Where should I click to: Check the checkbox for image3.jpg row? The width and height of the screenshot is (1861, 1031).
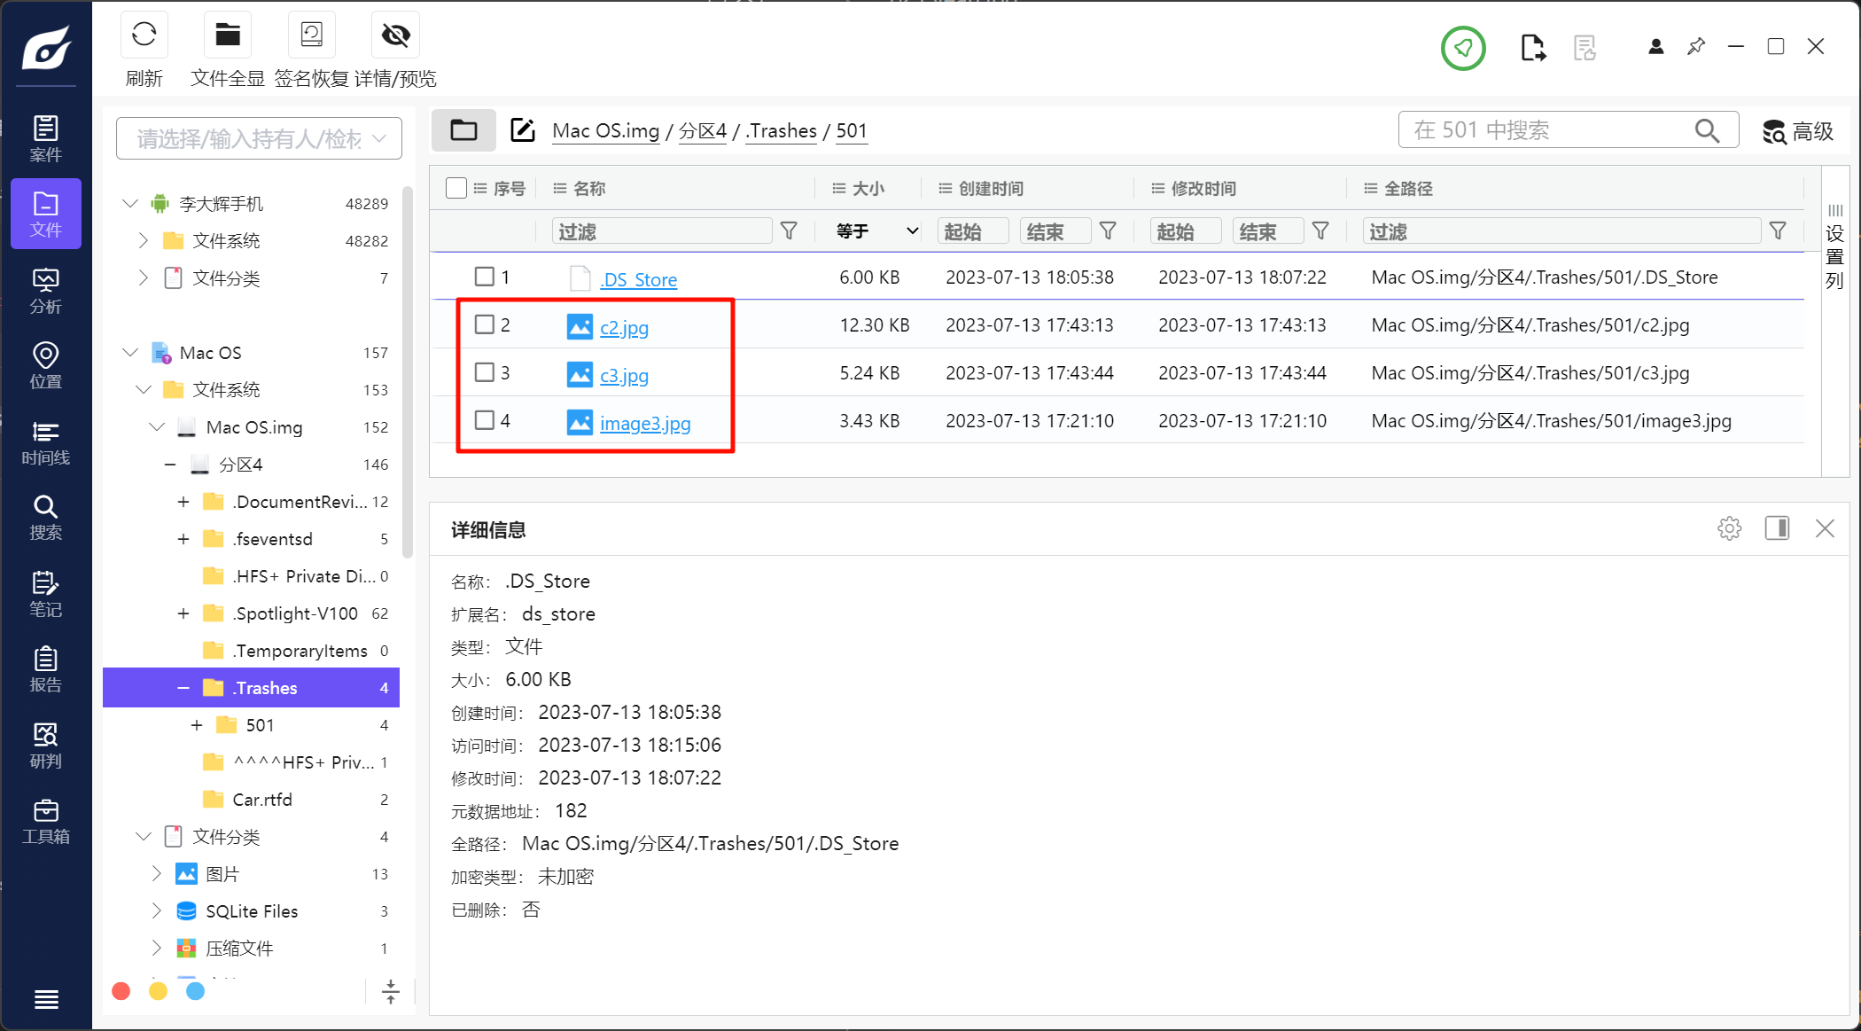[x=484, y=420]
